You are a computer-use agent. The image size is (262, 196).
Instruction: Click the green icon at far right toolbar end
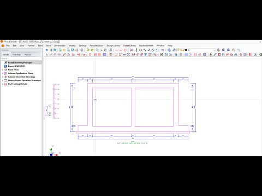(260, 54)
